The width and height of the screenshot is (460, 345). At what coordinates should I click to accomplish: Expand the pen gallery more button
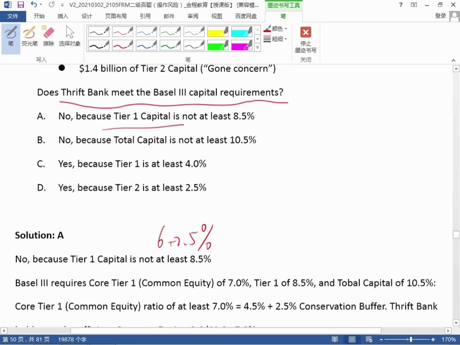pos(257,48)
